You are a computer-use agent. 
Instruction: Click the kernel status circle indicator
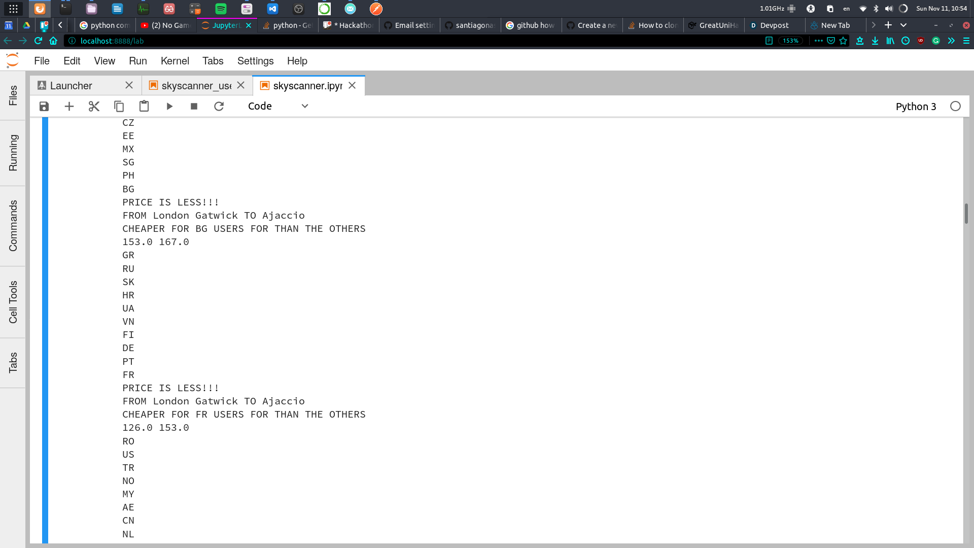coord(955,107)
